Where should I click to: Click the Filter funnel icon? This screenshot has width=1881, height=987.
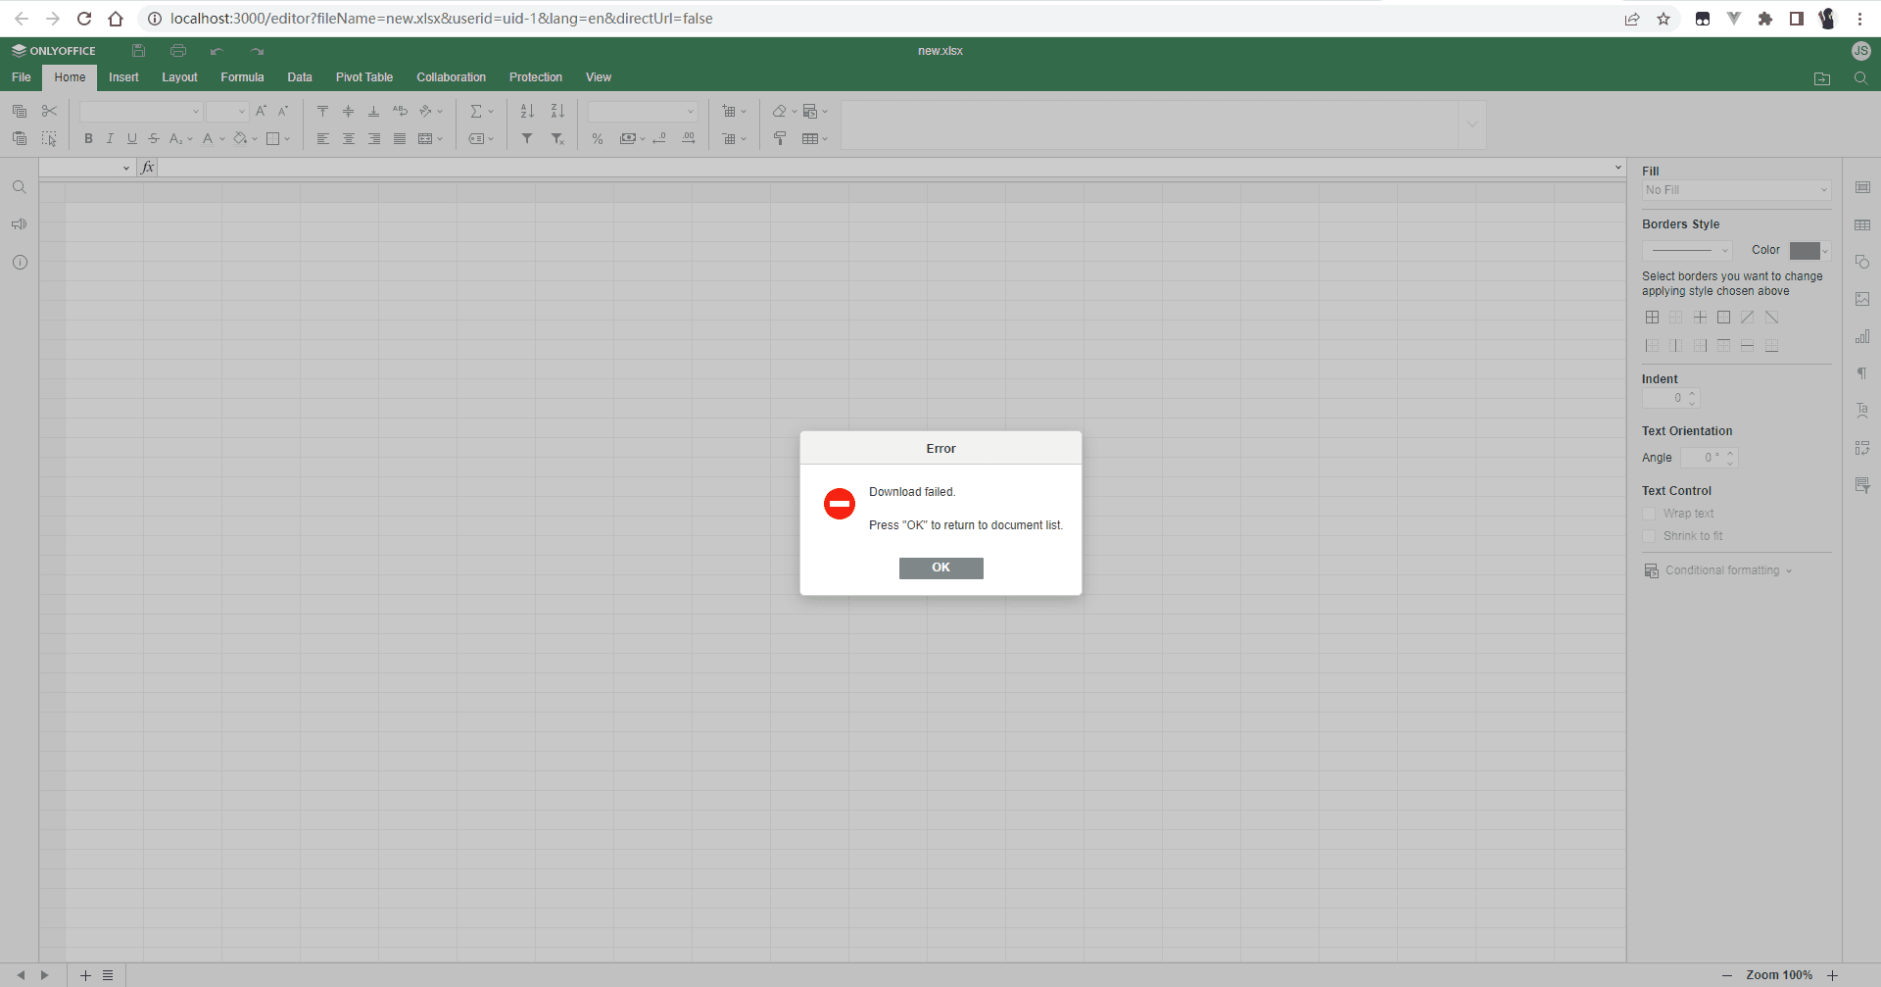click(x=527, y=139)
